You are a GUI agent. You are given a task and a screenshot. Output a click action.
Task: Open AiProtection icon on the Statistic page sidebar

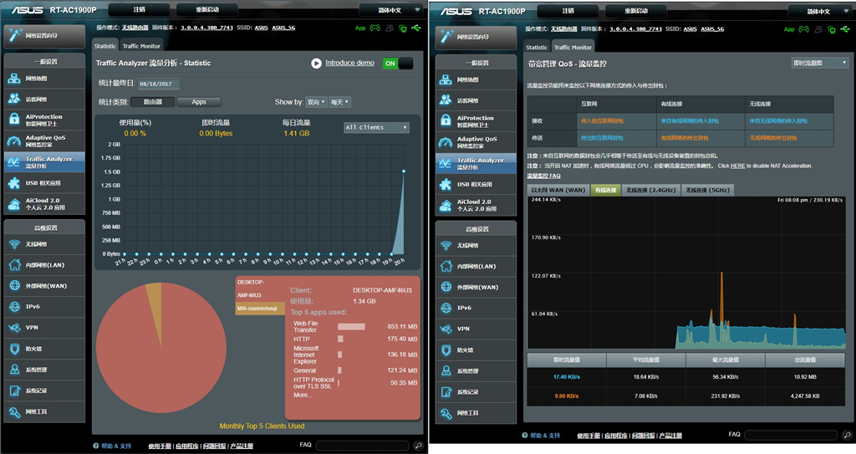tap(14, 120)
